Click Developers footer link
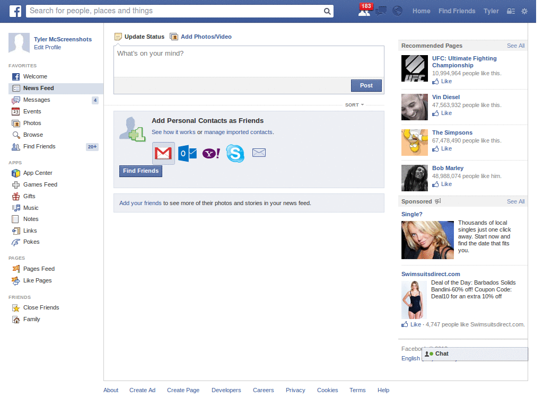 pos(226,391)
